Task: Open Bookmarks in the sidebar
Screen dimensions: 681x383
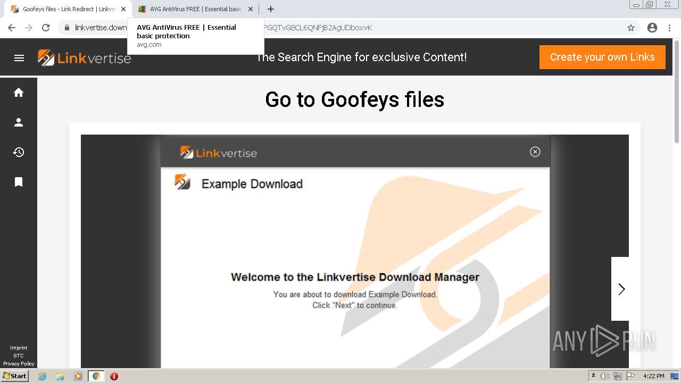Action: (19, 182)
